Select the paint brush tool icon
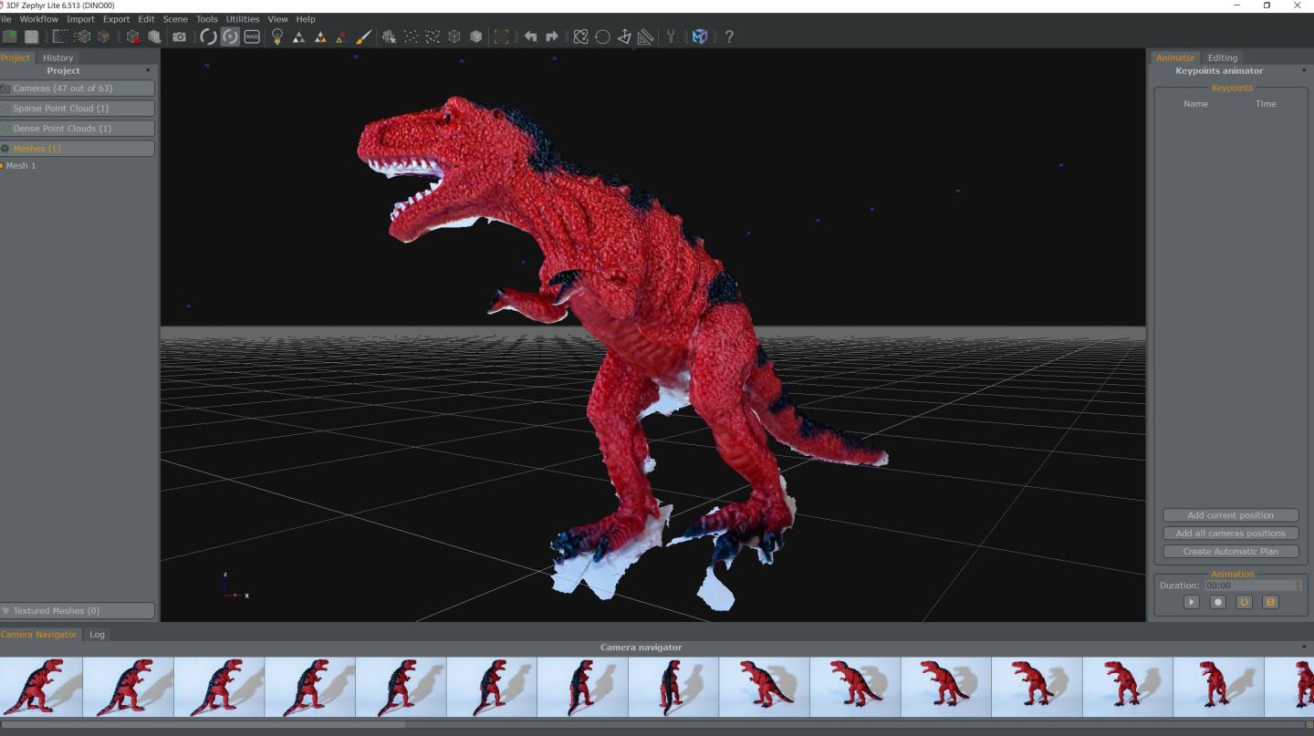Viewport: 1314px width, 736px height. pyautogui.click(x=363, y=36)
